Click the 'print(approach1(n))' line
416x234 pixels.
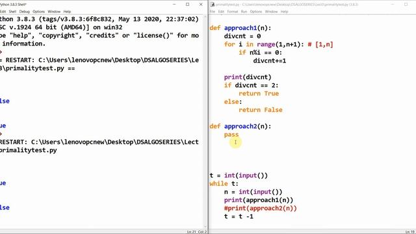(x=259, y=200)
